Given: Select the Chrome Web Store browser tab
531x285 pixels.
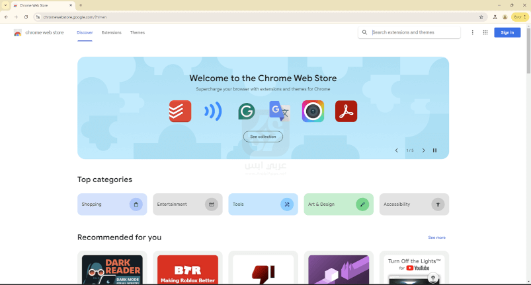Looking at the screenshot, I should coord(42,5).
